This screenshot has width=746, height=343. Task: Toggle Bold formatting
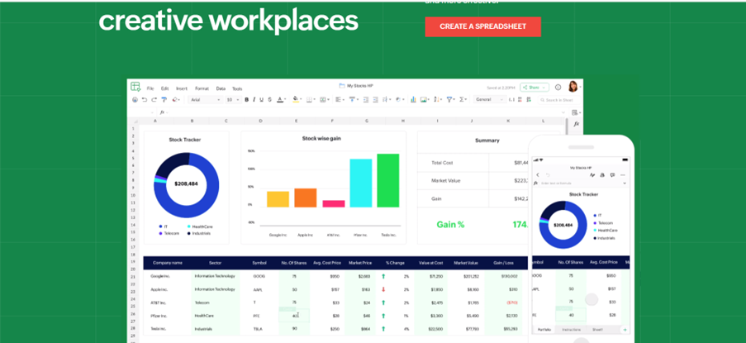246,99
